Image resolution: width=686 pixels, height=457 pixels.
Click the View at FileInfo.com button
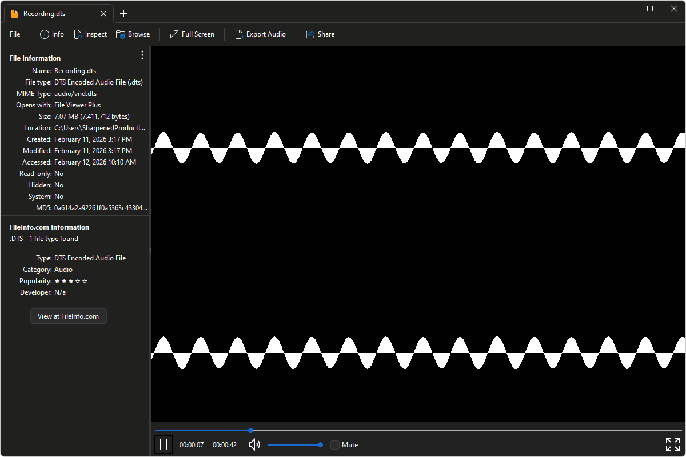[68, 316]
